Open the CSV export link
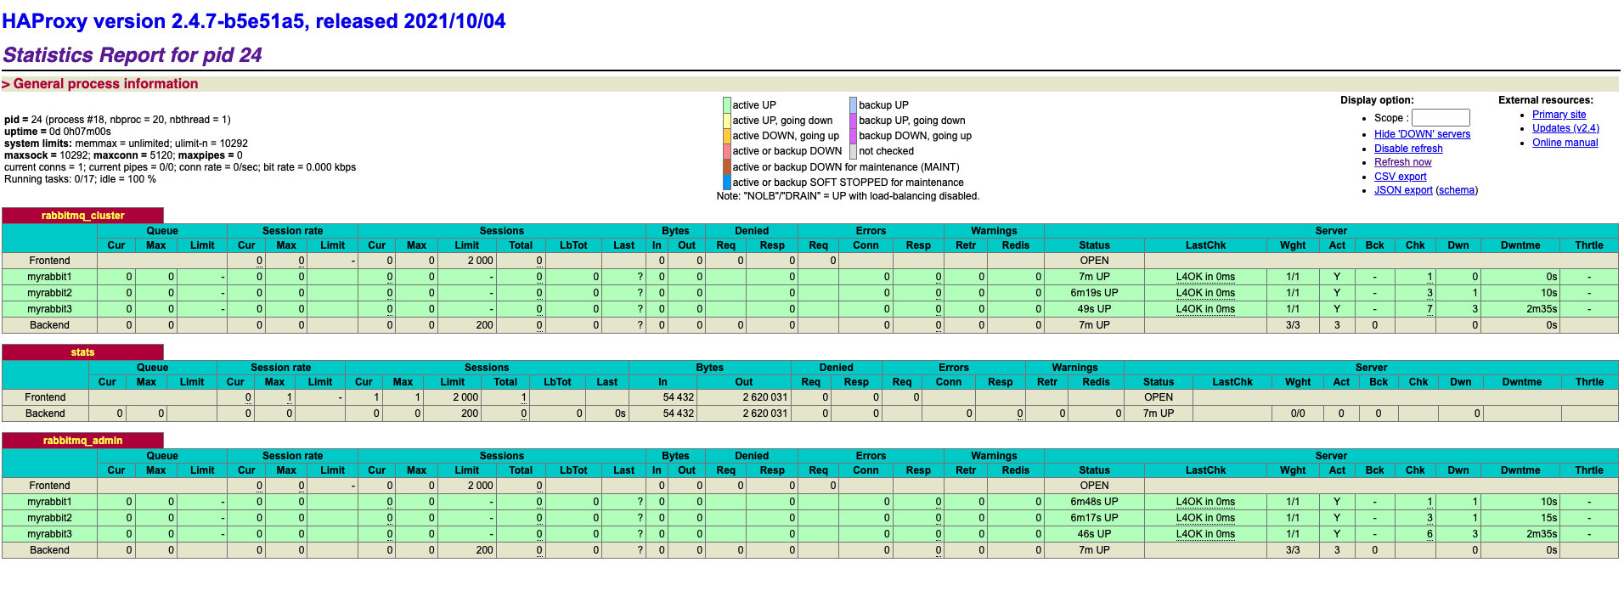Viewport: 1624px width, 613px height. (1400, 177)
